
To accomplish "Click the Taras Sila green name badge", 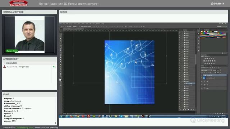I will tap(12, 51).
